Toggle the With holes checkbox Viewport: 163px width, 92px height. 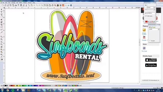click(146, 16)
